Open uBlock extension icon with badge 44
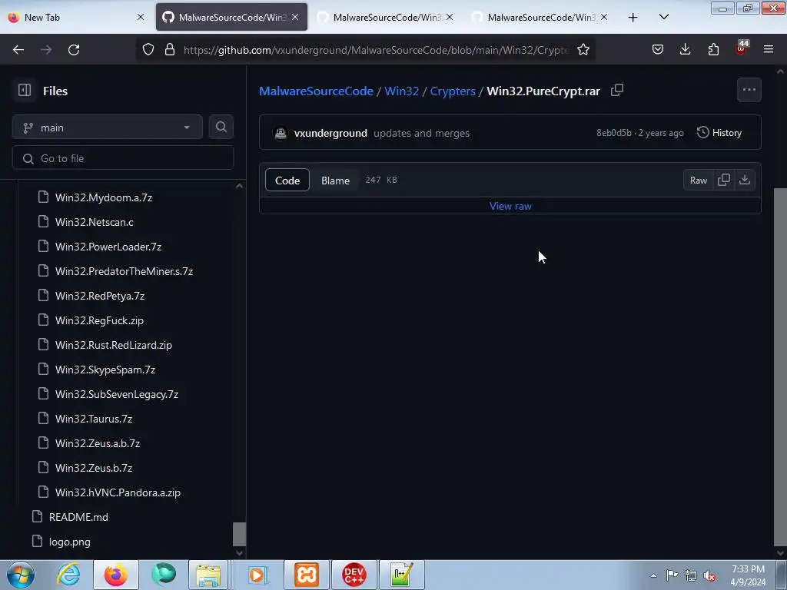The width and height of the screenshot is (787, 590). (742, 48)
